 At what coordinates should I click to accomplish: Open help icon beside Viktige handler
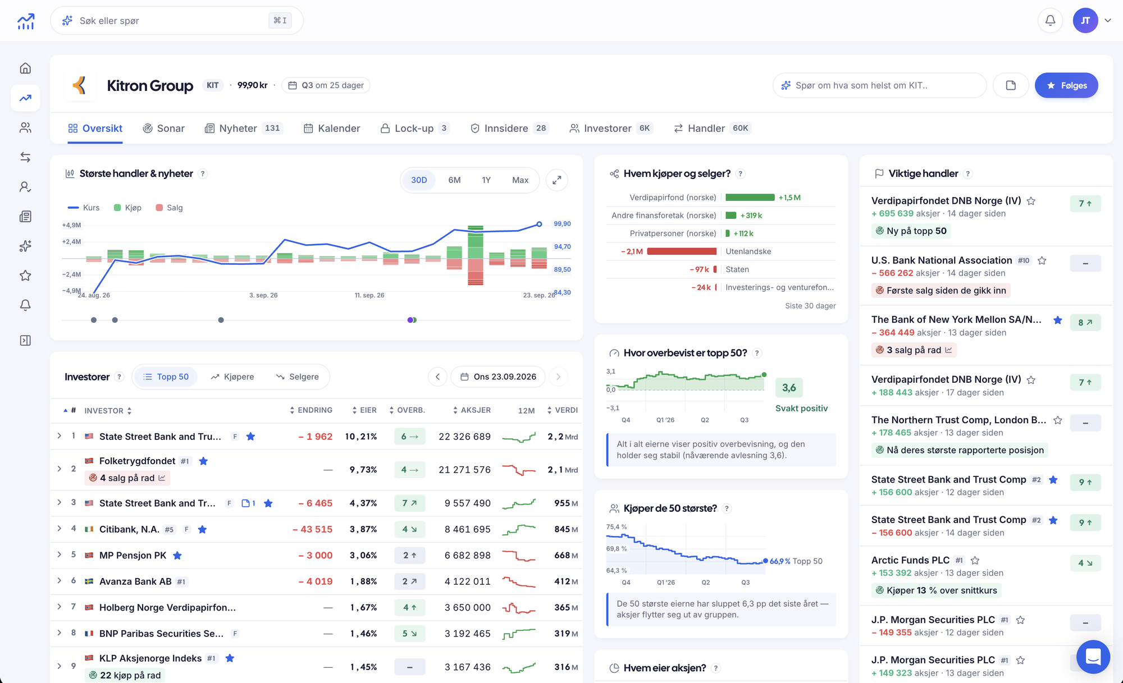(x=968, y=174)
